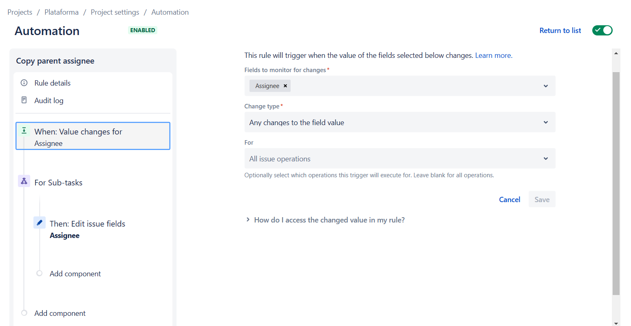Click the Audit log document icon
The image size is (631, 326).
coord(24,100)
